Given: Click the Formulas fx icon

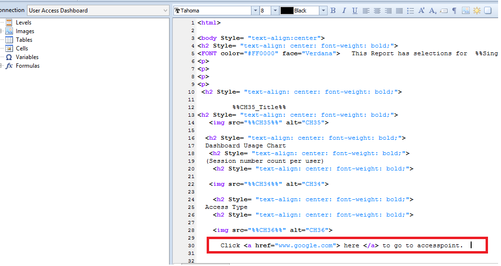Looking at the screenshot, I should [9, 66].
